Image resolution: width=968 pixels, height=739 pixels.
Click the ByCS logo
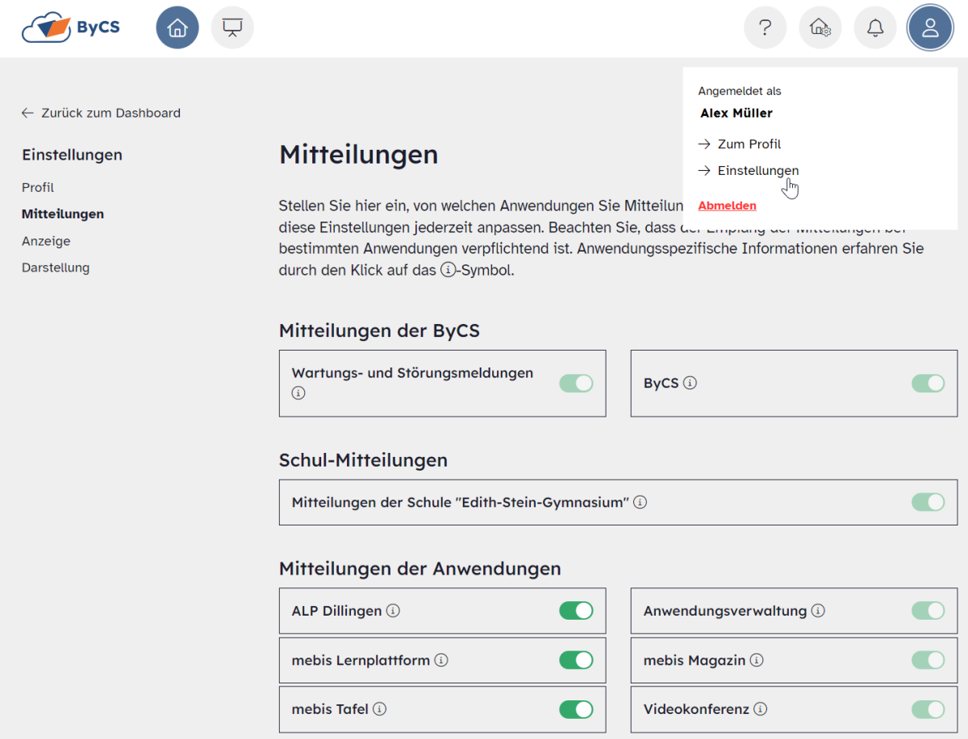click(x=71, y=27)
